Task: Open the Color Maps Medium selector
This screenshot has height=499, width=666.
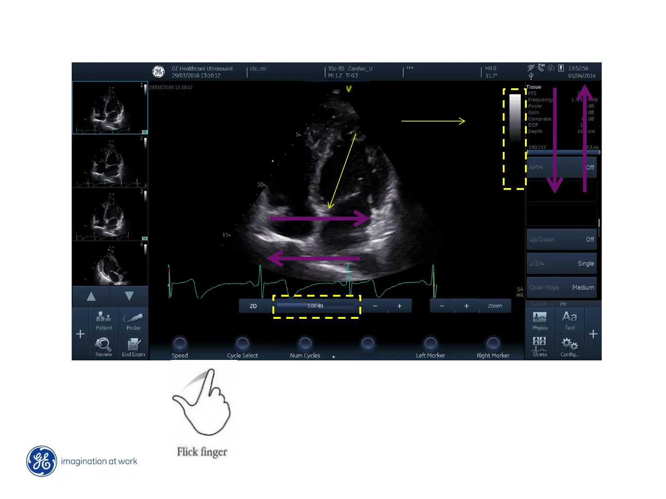Action: click(561, 287)
